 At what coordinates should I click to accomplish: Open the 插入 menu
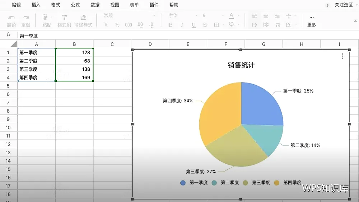tap(36, 5)
